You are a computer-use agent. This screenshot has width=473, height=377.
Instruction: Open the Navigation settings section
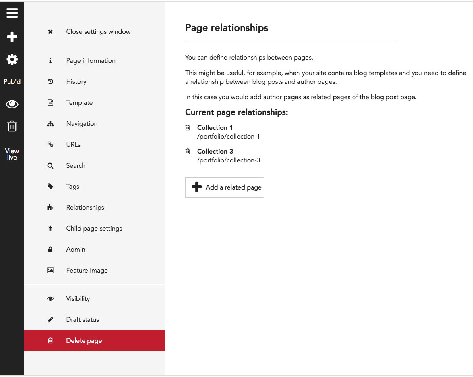tap(82, 123)
